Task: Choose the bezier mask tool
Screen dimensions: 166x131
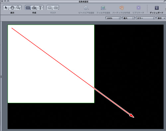Action: coord(56,8)
